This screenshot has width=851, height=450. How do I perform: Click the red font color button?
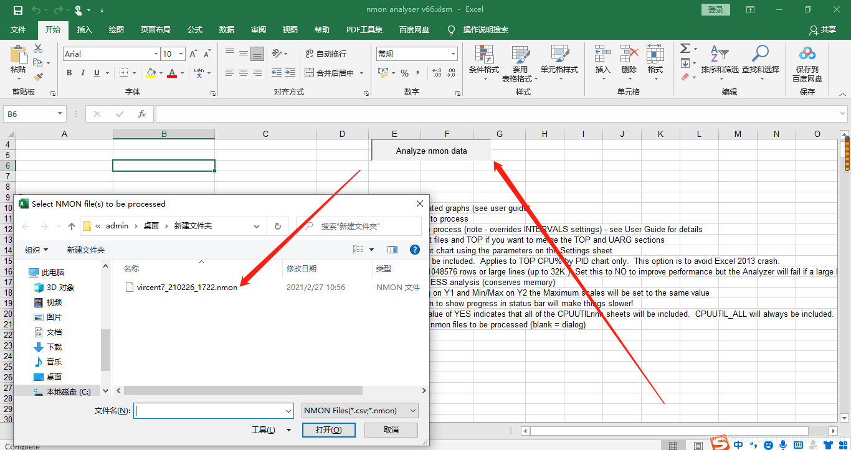pyautogui.click(x=172, y=73)
